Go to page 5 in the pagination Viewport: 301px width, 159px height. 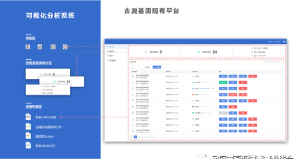(x=150, y=137)
